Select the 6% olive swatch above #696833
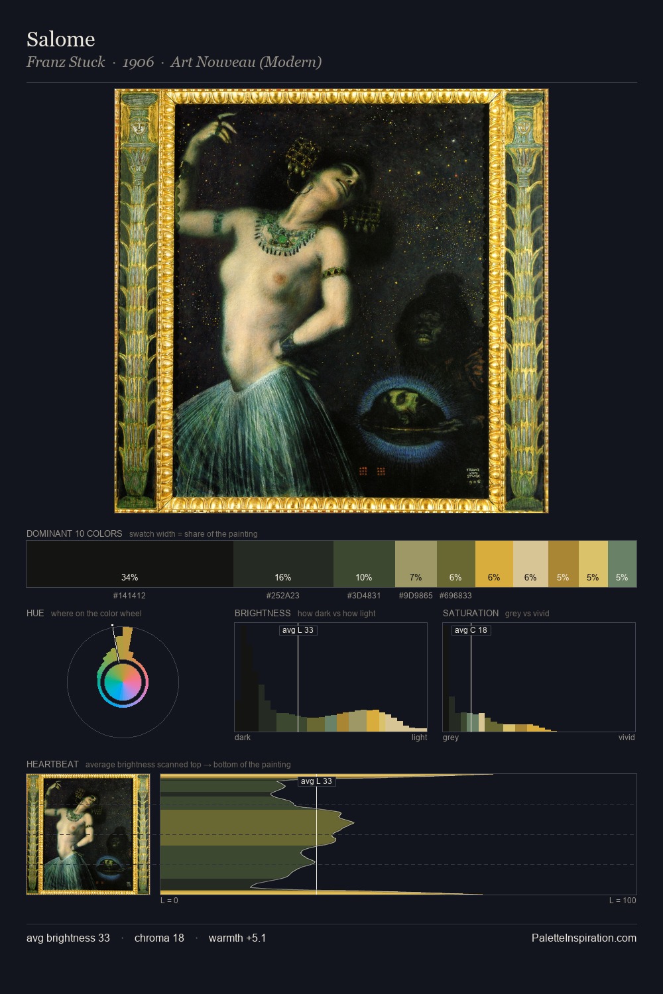The image size is (663, 994). point(456,564)
